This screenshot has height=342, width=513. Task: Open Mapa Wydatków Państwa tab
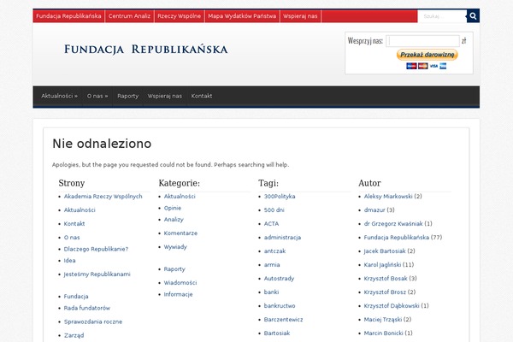(242, 16)
